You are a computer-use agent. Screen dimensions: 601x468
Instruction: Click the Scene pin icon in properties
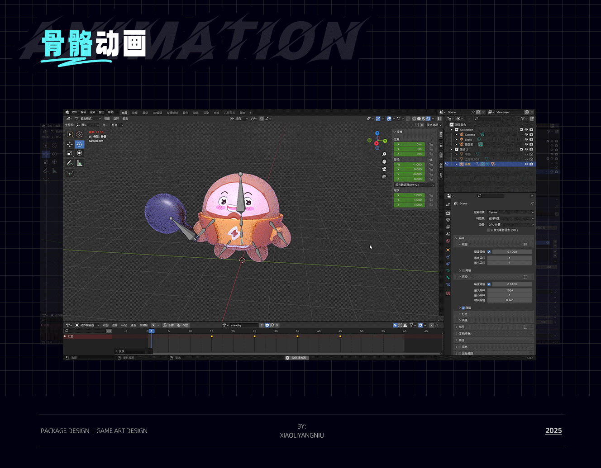532,203
